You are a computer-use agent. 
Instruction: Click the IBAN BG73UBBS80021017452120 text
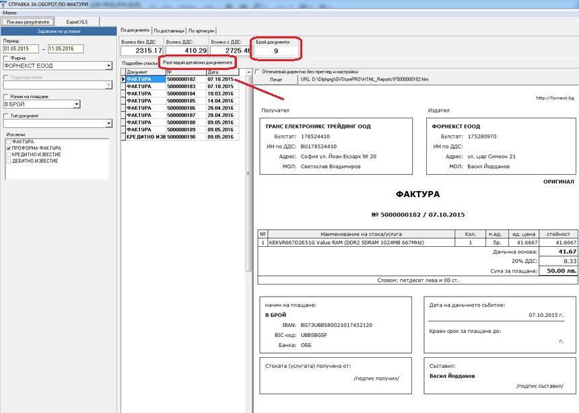[x=337, y=325]
